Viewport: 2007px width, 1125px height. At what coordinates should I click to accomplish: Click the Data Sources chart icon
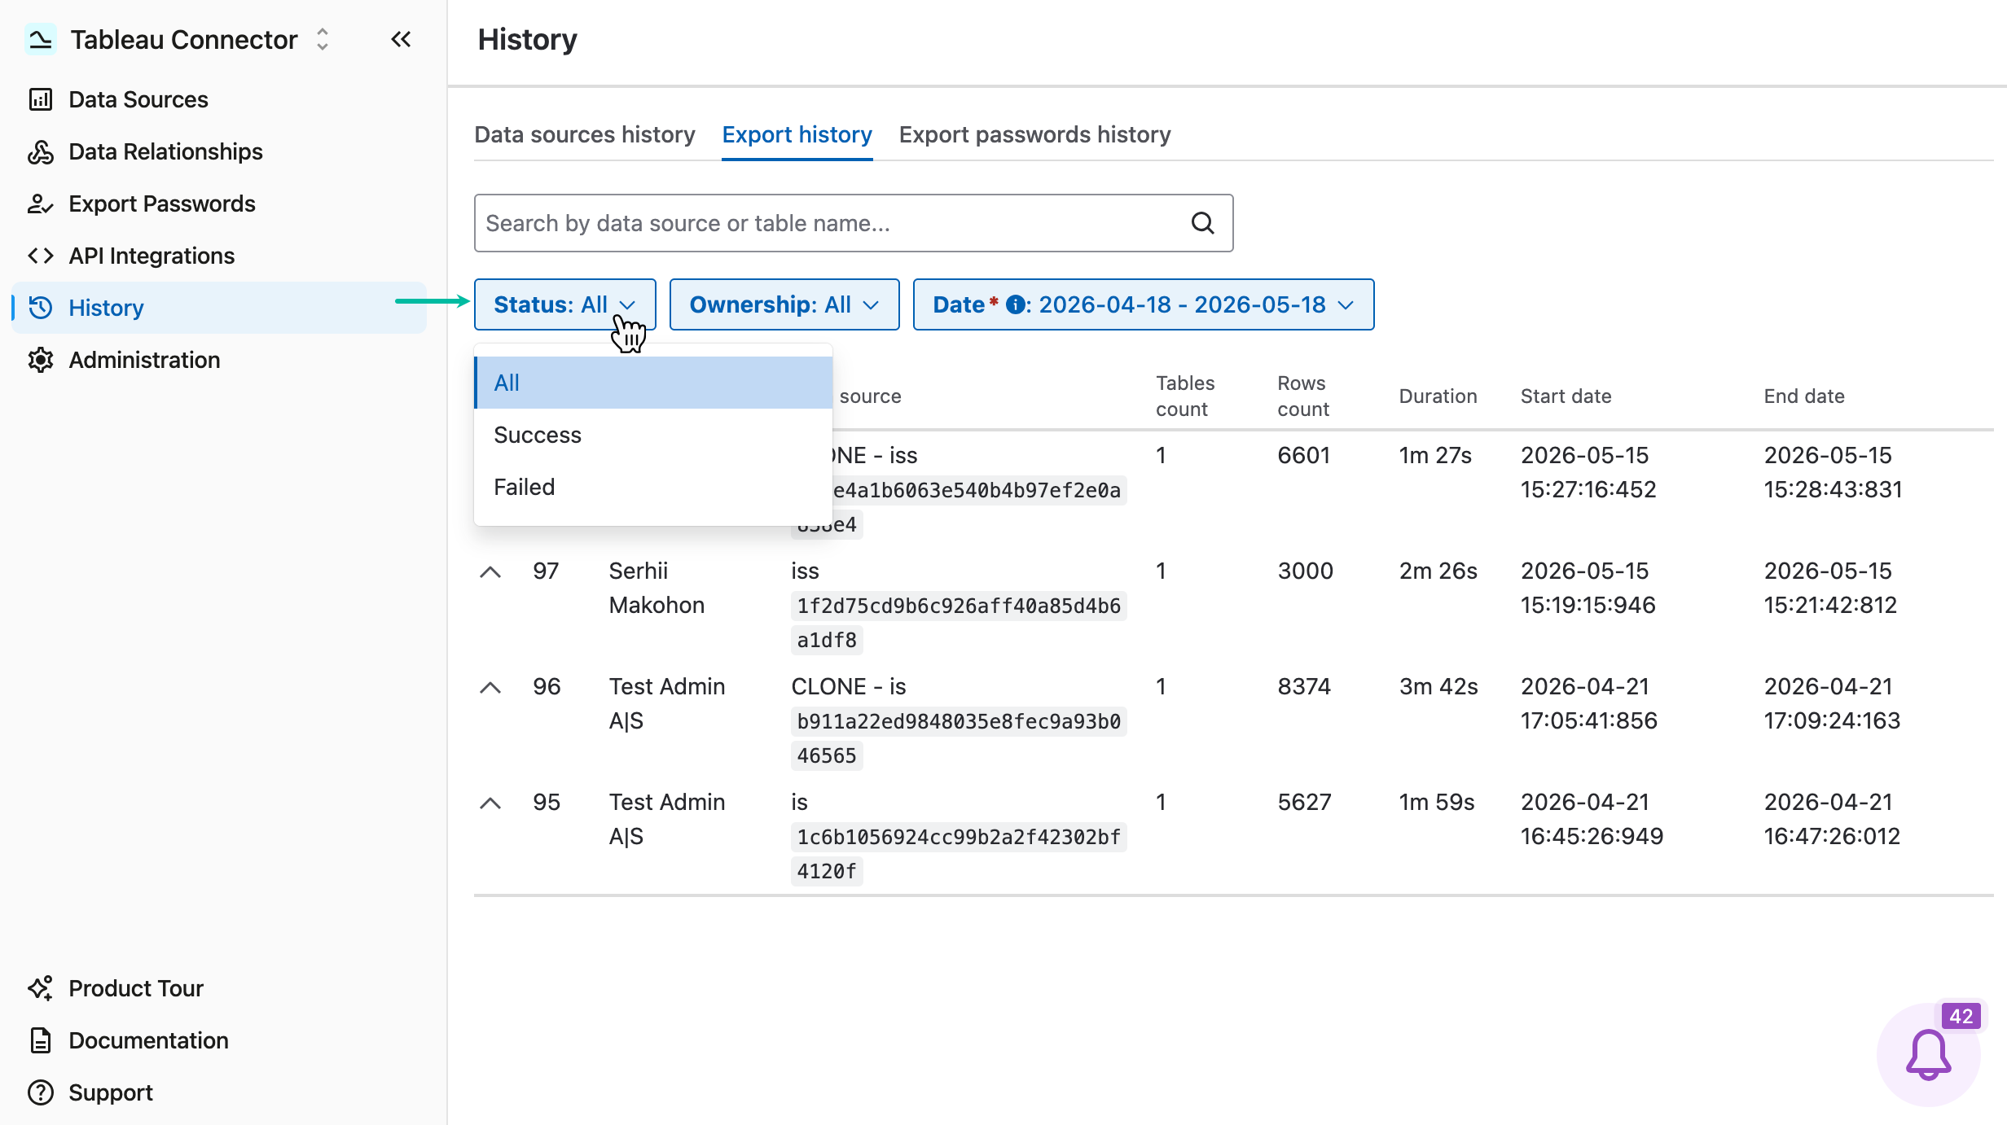41,99
